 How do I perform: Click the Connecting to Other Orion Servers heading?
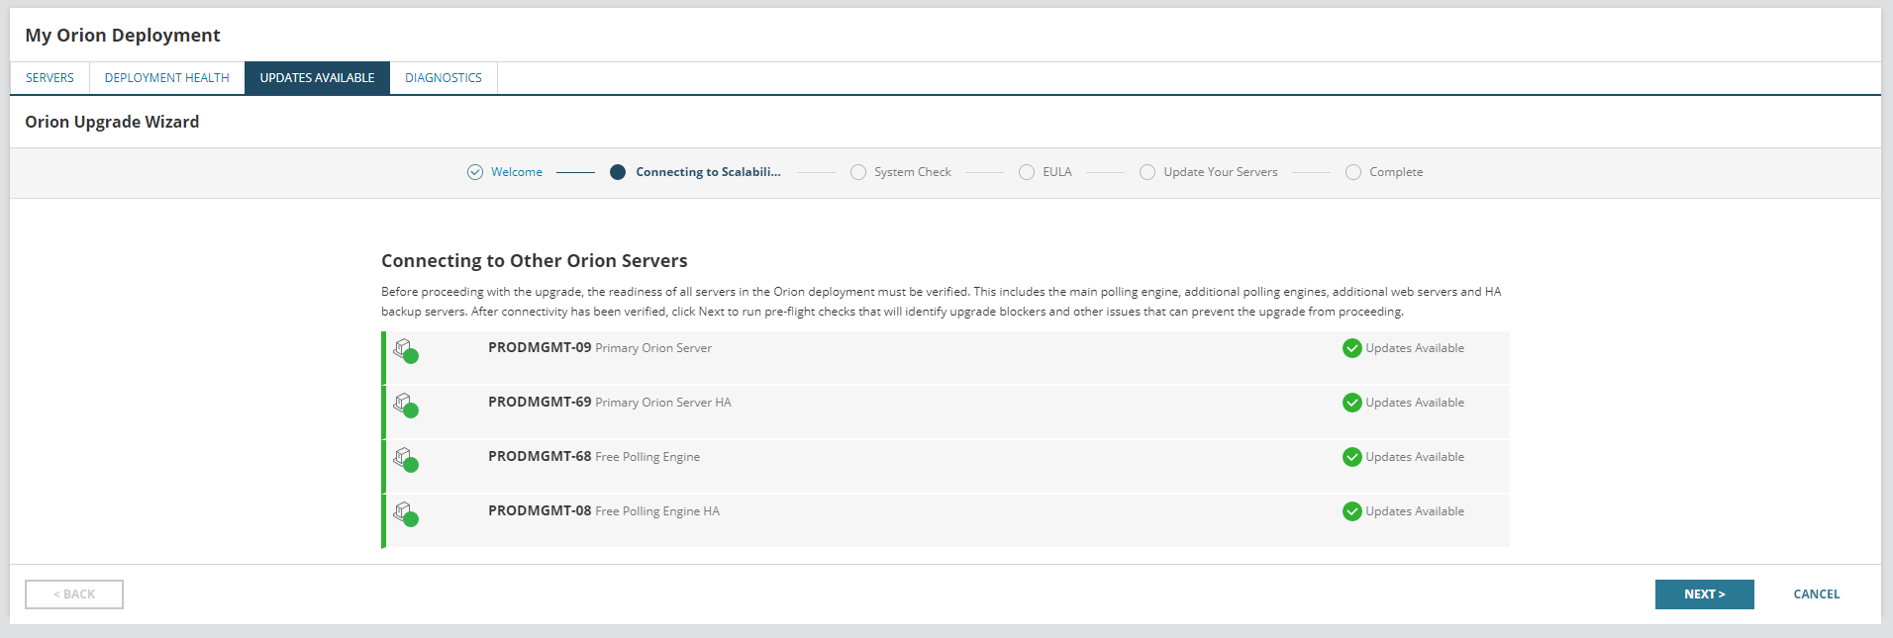point(535,261)
